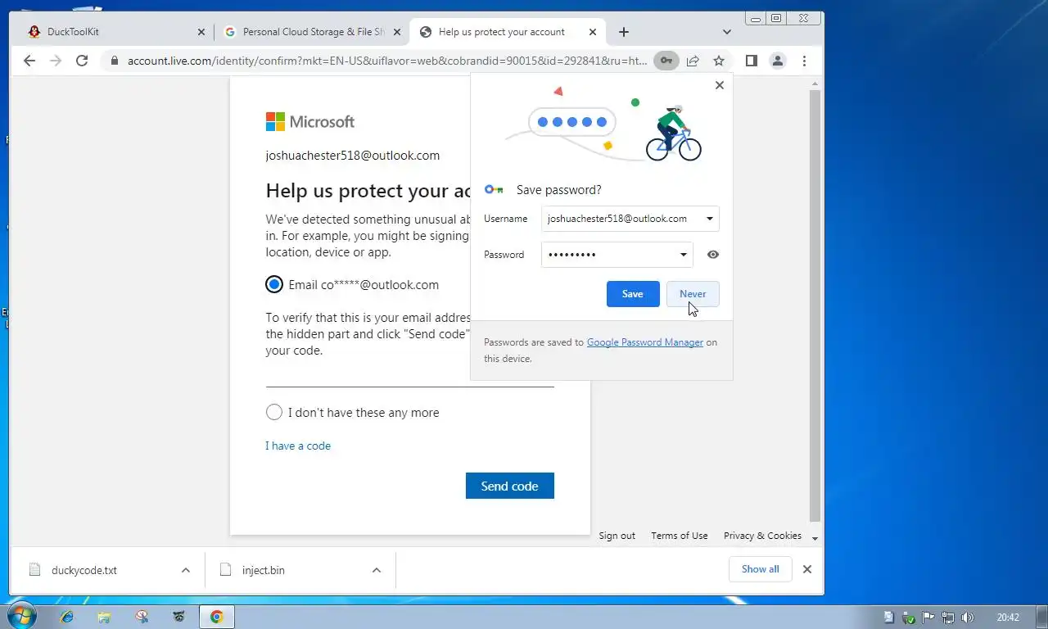This screenshot has height=629, width=1048.
Task: Click the volume speaker tray icon
Action: click(x=967, y=618)
